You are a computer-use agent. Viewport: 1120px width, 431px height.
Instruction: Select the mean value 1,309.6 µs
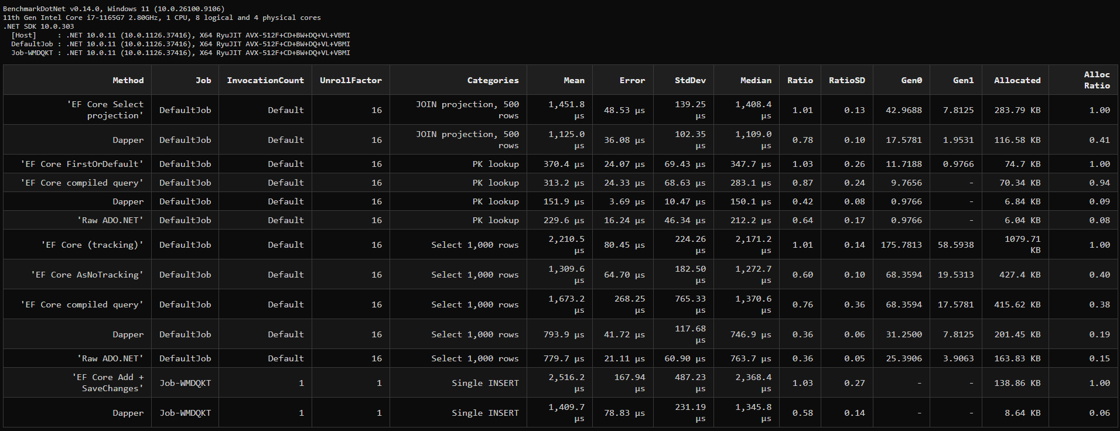(x=566, y=275)
